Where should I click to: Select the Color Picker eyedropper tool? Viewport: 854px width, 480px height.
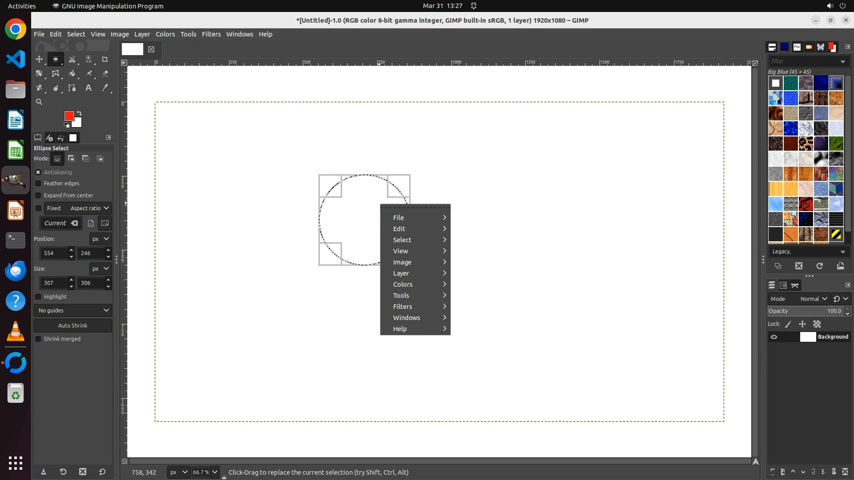coord(105,88)
